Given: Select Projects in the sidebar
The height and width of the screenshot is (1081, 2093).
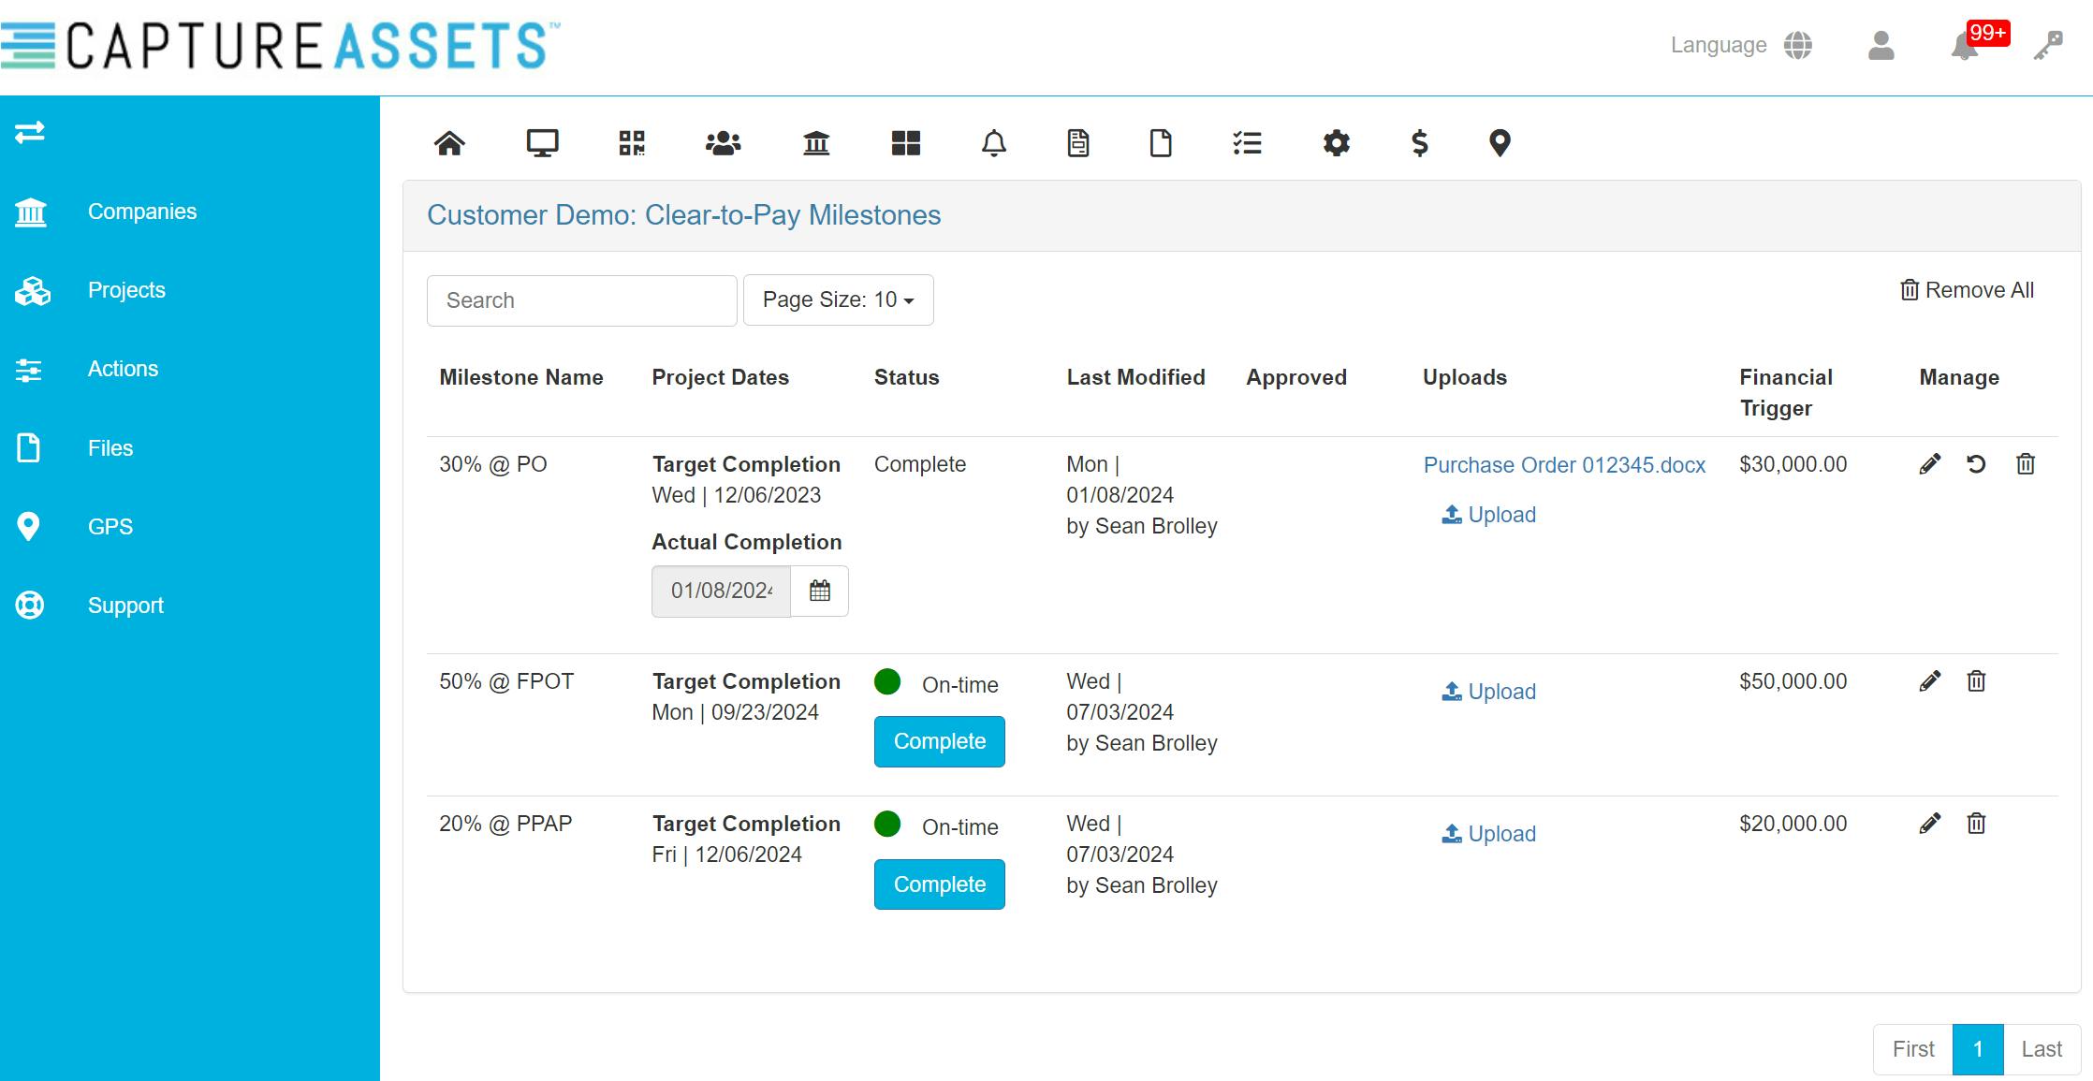Looking at the screenshot, I should coord(125,290).
